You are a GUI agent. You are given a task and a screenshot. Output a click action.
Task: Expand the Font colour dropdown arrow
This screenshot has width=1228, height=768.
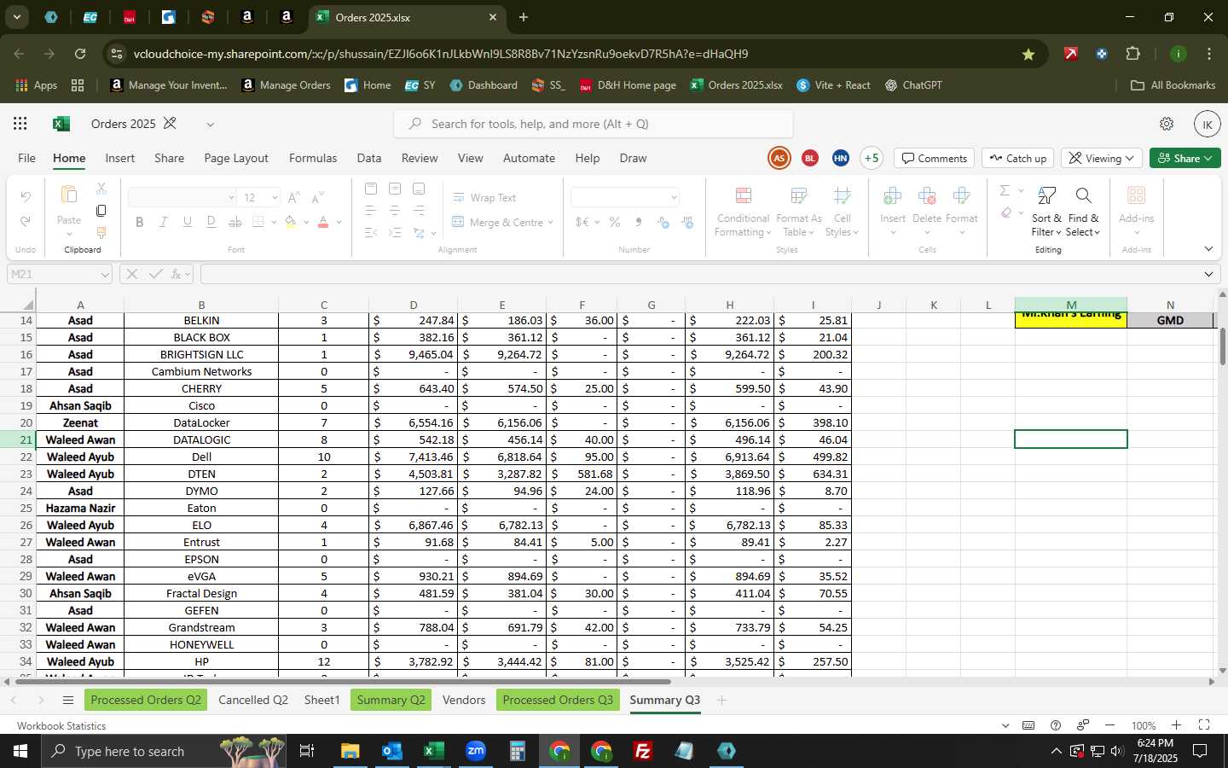(339, 222)
